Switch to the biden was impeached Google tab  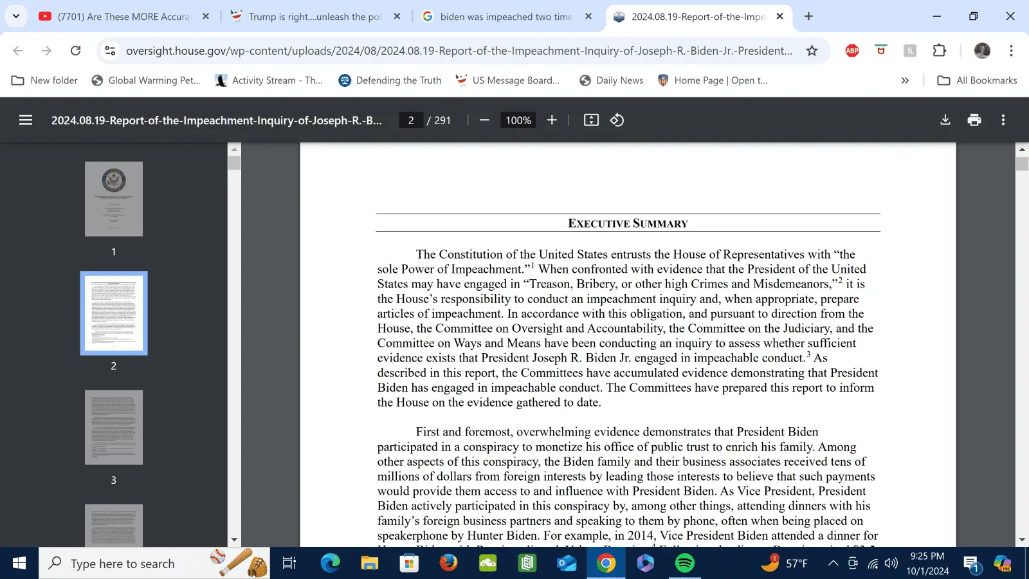[x=505, y=17]
